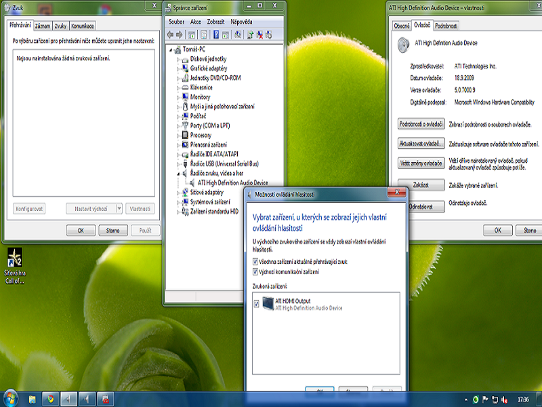The height and width of the screenshot is (407, 542).
Task: Click the Back arrow in Správce zařízení toolbar
Action: pos(170,35)
